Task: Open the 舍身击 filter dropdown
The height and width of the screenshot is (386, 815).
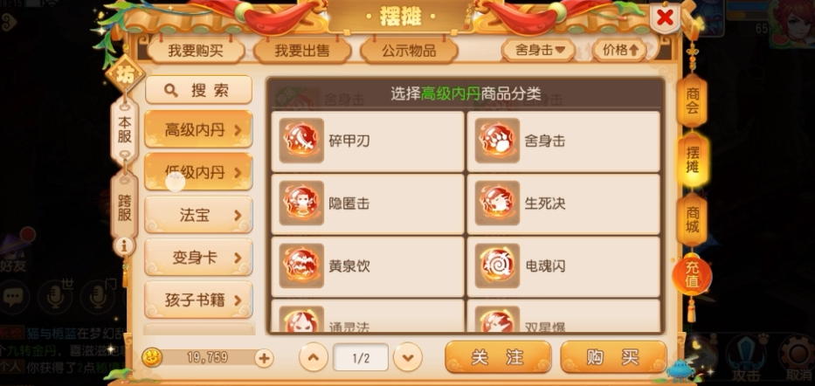Action: pos(539,50)
